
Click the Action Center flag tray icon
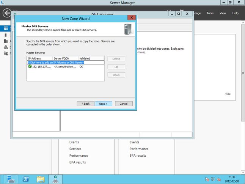click(207, 179)
